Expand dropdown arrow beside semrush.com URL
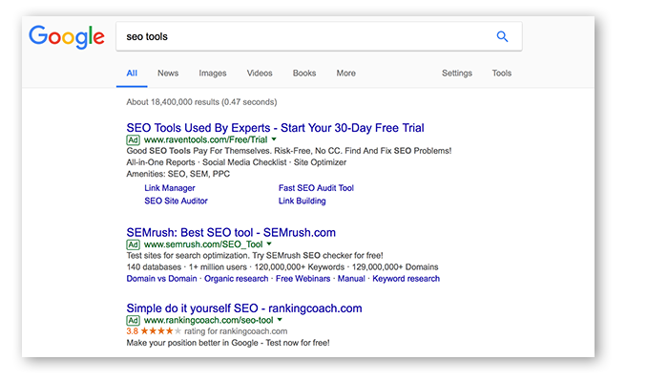Image resolution: width=668 pixels, height=382 pixels. pyautogui.click(x=269, y=244)
